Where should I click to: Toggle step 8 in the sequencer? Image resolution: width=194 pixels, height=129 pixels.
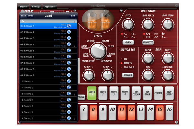click(x=93, y=113)
